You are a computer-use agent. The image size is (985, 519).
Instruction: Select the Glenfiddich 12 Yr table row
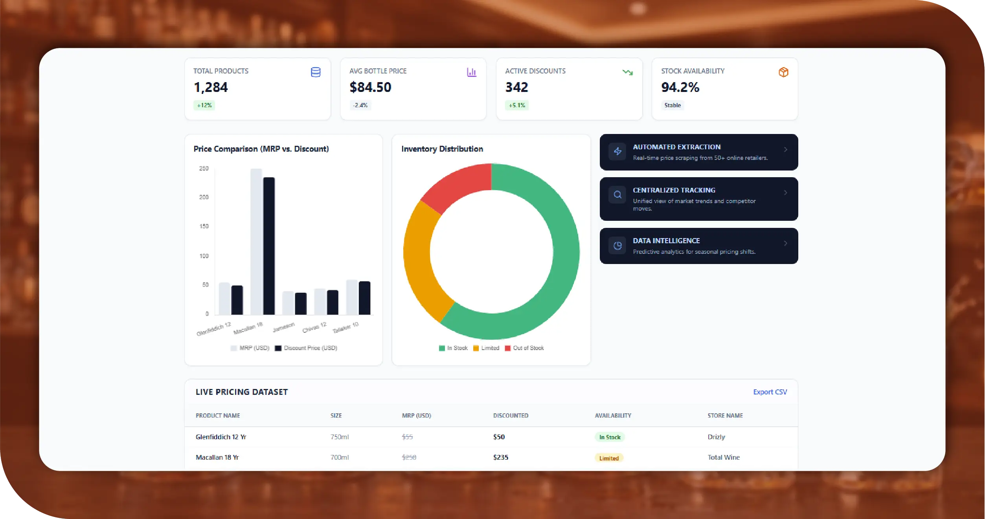click(221, 437)
